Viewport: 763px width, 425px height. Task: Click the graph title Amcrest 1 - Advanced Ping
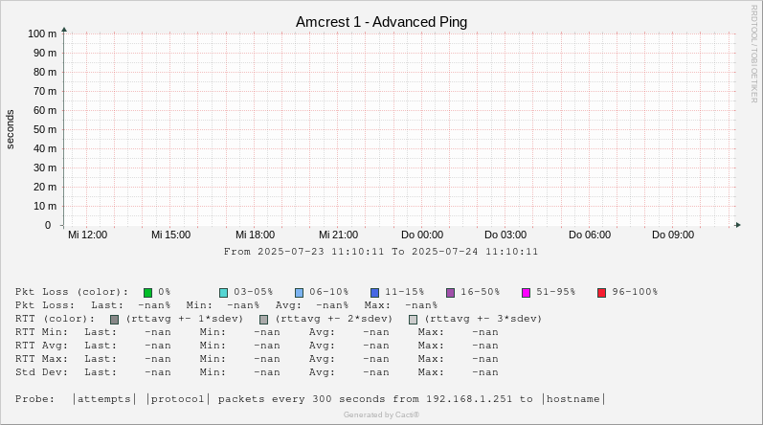[x=381, y=22]
